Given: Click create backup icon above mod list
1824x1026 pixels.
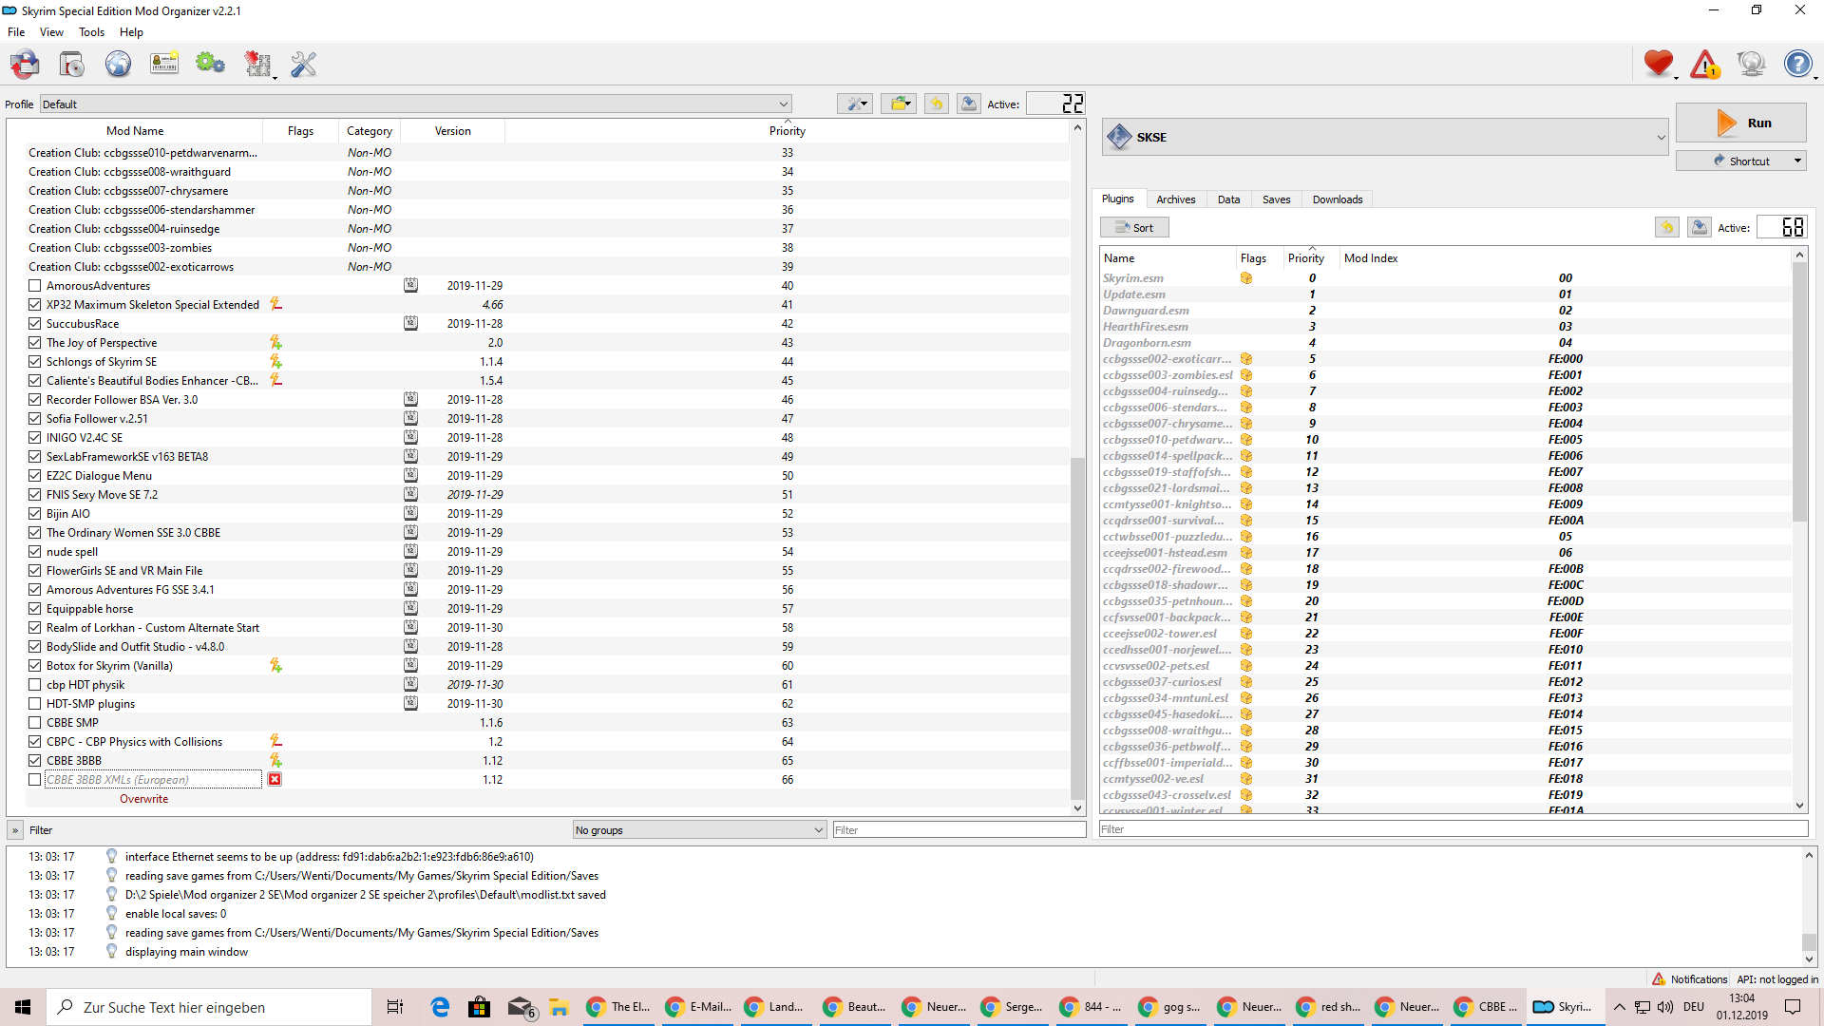Looking at the screenshot, I should click(969, 104).
